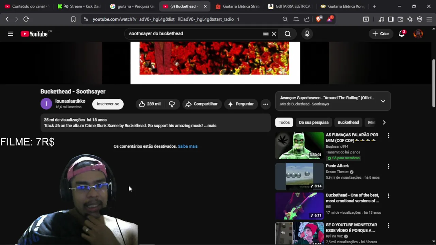Open options for Panic Attack video
436x245 pixels.
(x=388, y=166)
